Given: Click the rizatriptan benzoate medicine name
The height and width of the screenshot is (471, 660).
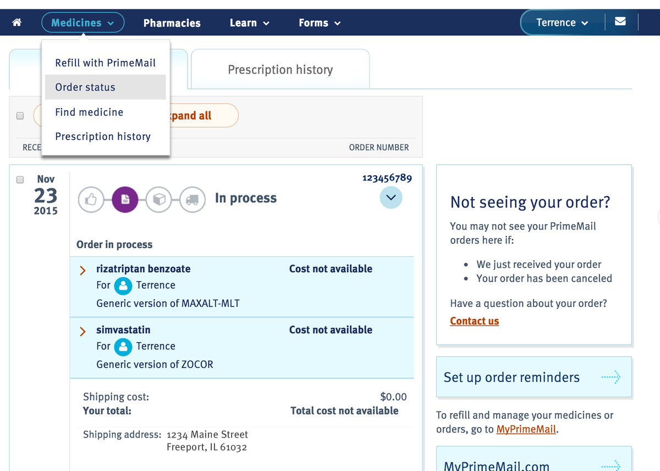Looking at the screenshot, I should click(144, 269).
